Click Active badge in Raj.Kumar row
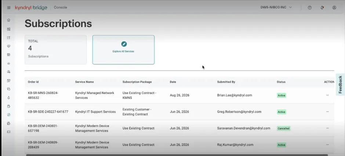 282,145
